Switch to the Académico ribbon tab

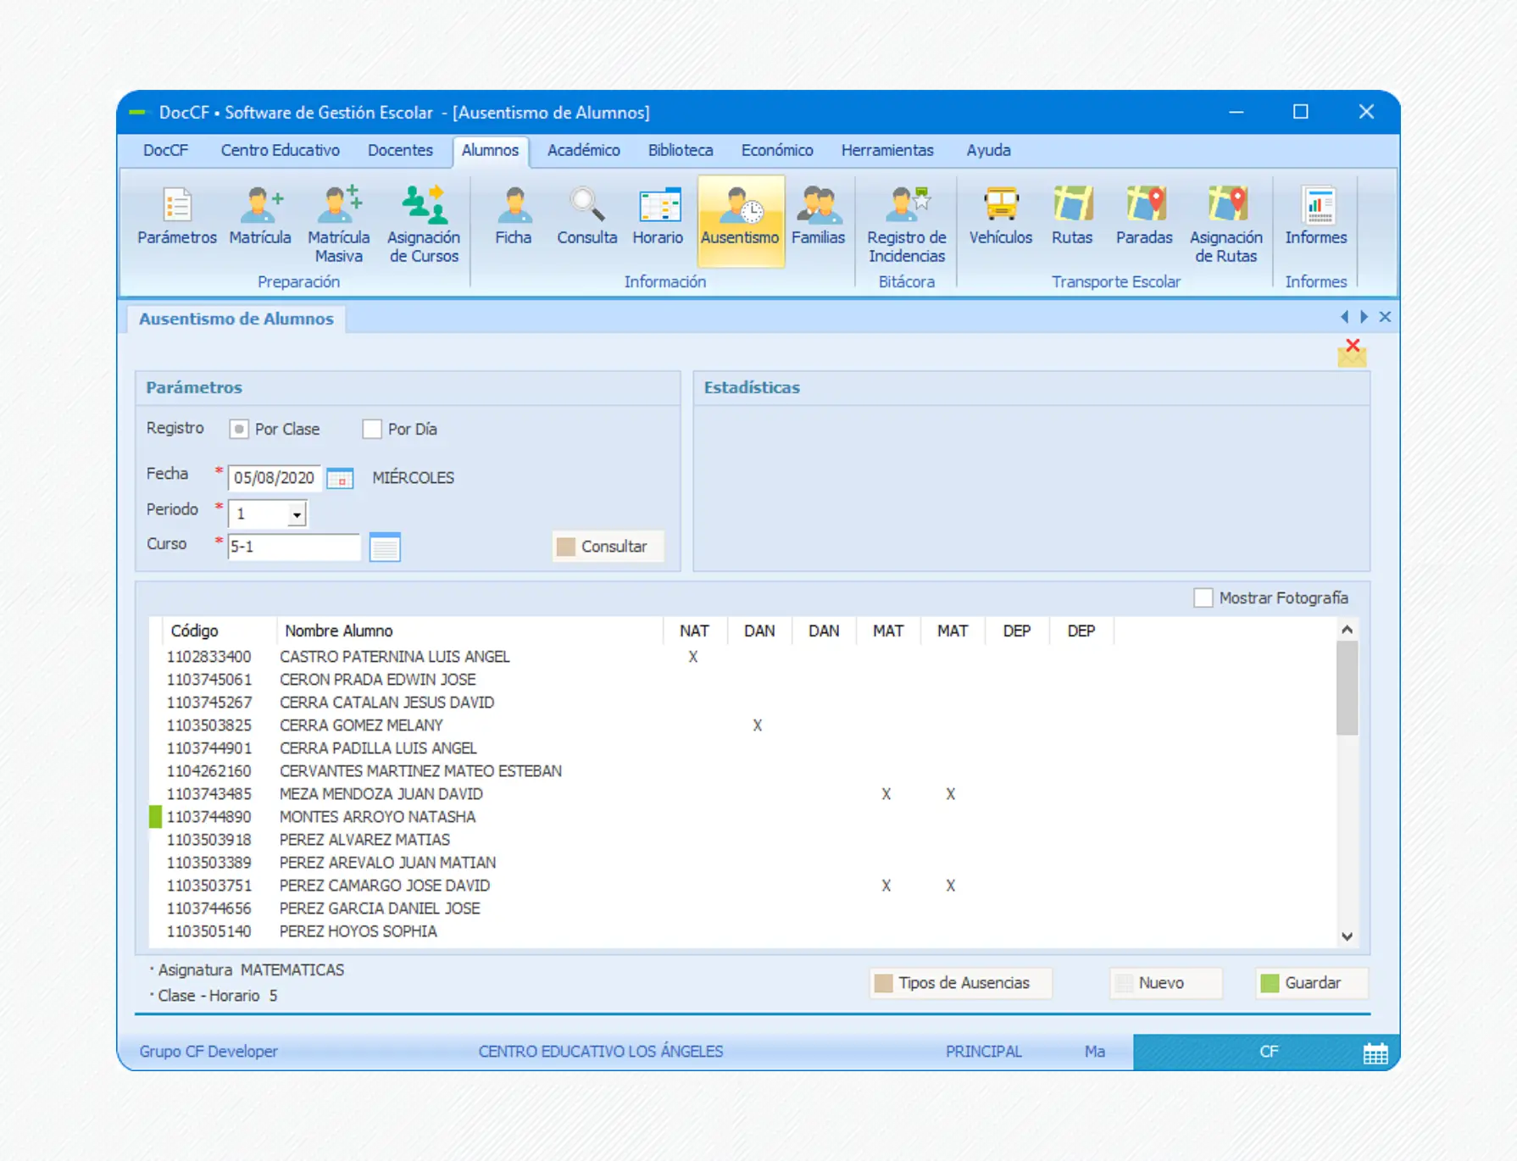[x=583, y=150]
